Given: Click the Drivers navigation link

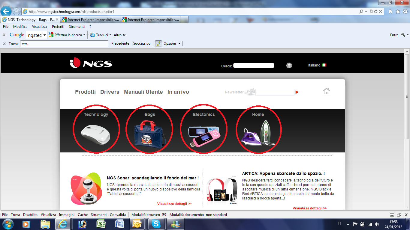Looking at the screenshot, I should click(x=110, y=92).
